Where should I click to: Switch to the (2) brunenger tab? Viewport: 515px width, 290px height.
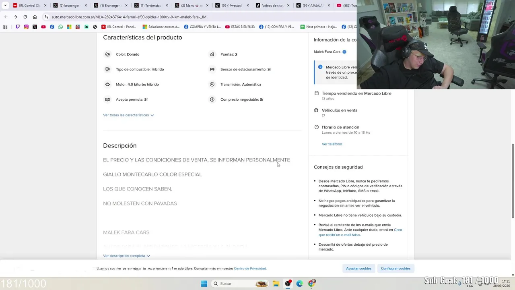click(69, 6)
